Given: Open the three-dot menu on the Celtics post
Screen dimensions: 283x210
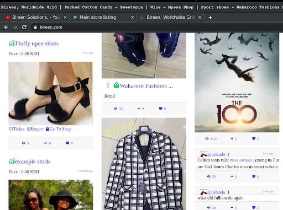Looking at the screenshot, I should [x=228, y=154].
